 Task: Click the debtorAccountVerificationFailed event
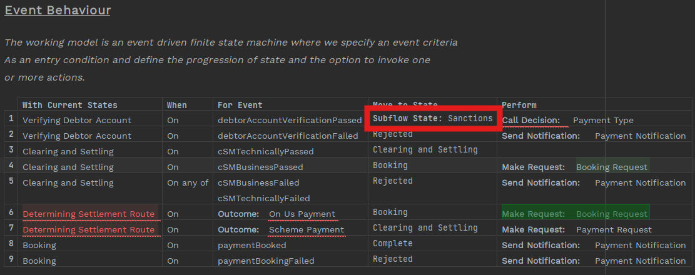(288, 136)
